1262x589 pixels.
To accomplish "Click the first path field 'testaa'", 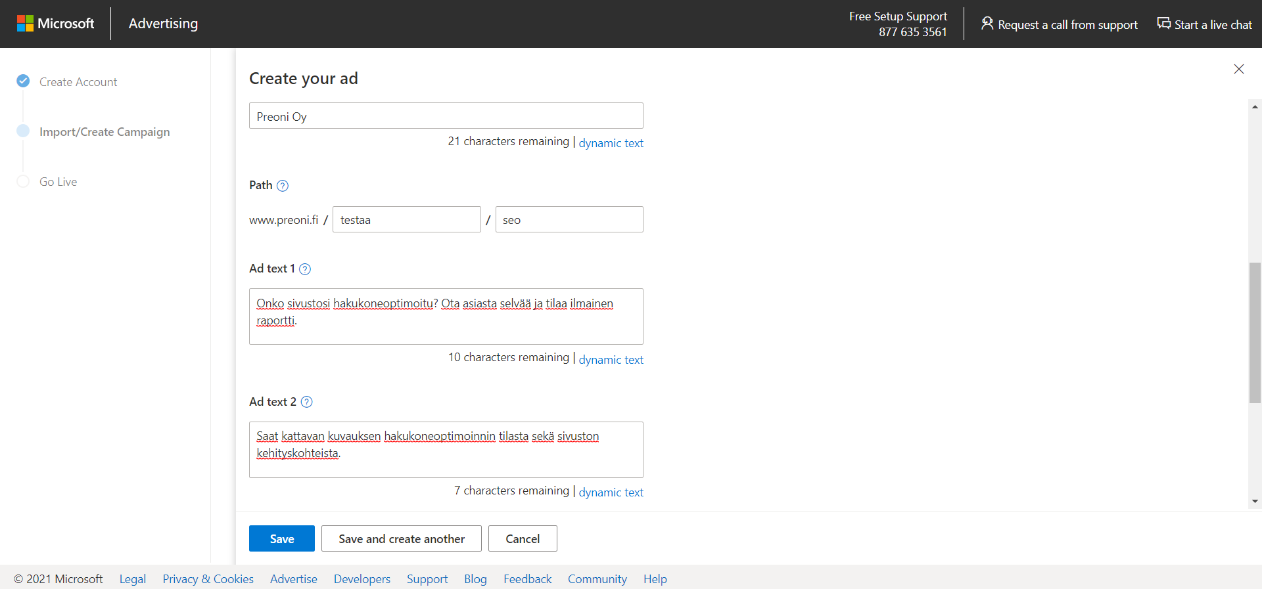I will coord(407,219).
